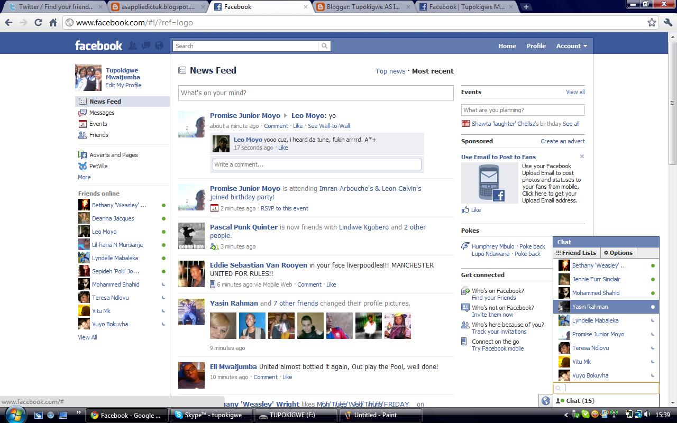Click the Facebook search field
The width and height of the screenshot is (677, 423).
tap(246, 46)
